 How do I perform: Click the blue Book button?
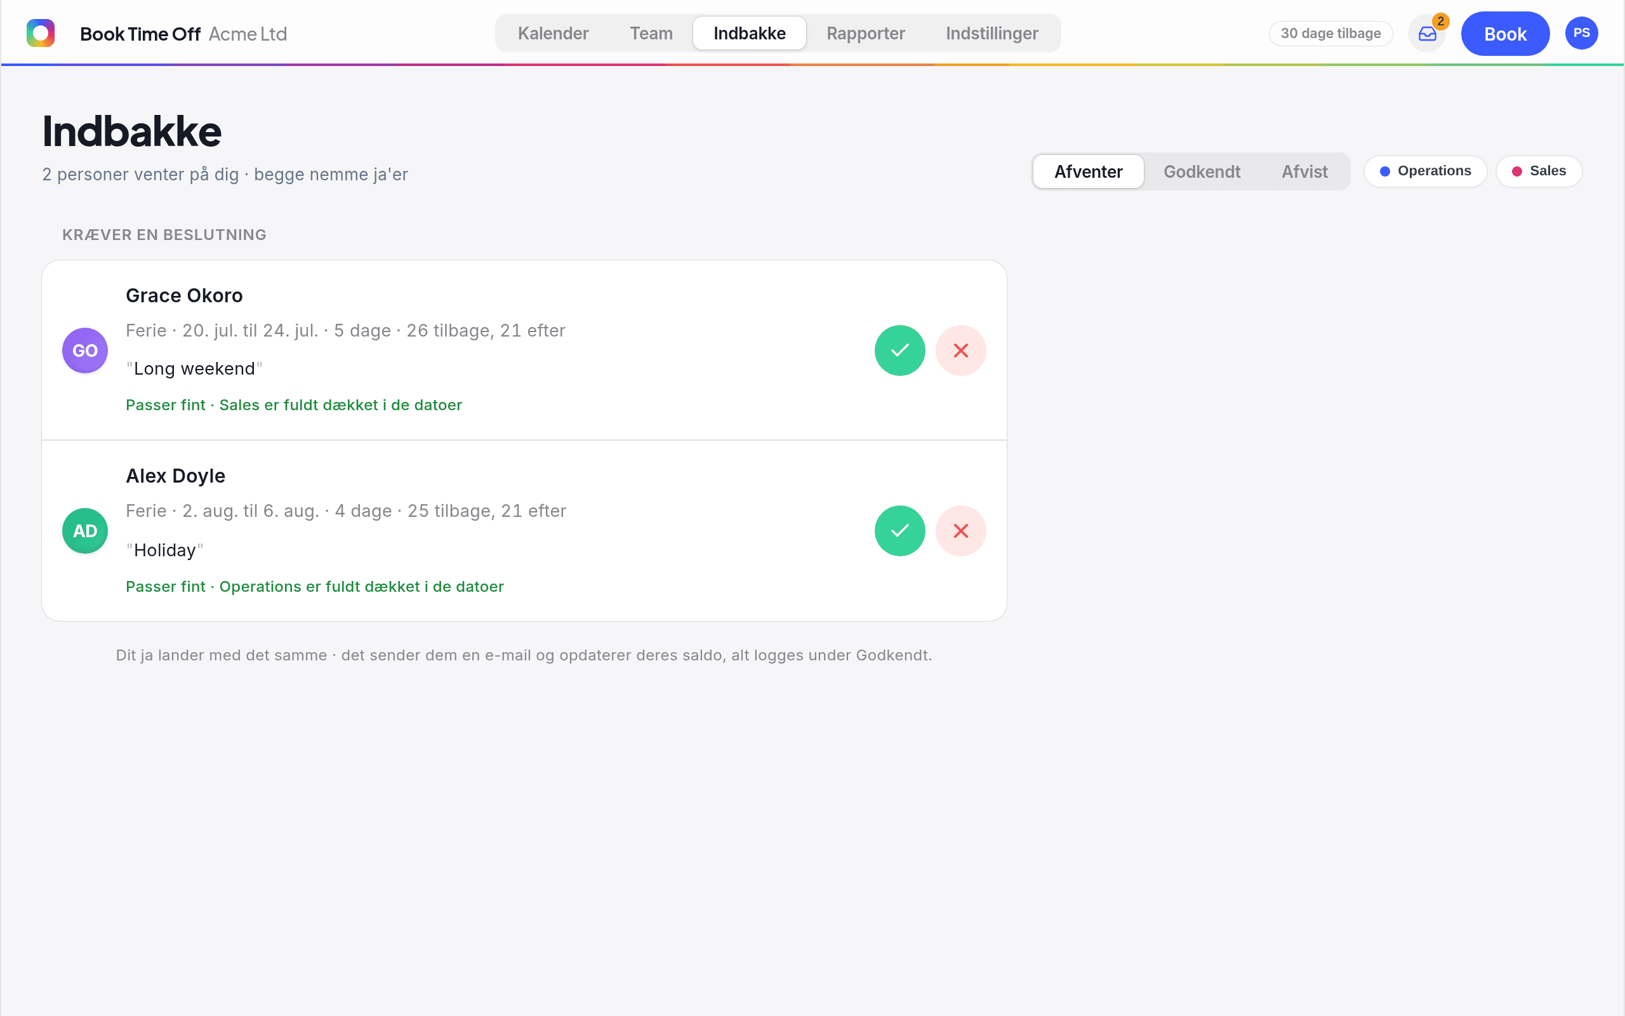(1505, 34)
